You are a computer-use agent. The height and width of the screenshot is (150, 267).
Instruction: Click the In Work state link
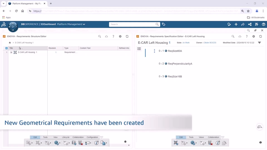tap(186, 43)
